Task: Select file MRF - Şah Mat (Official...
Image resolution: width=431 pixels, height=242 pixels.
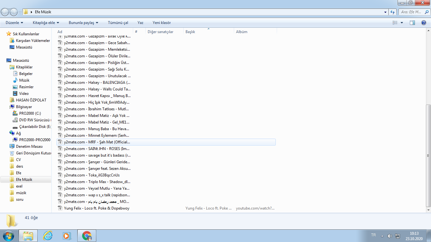Action: tap(166, 142)
